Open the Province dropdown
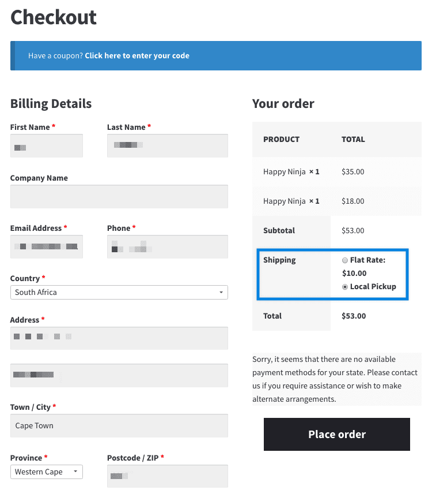The height and width of the screenshot is (501, 432). (x=46, y=472)
